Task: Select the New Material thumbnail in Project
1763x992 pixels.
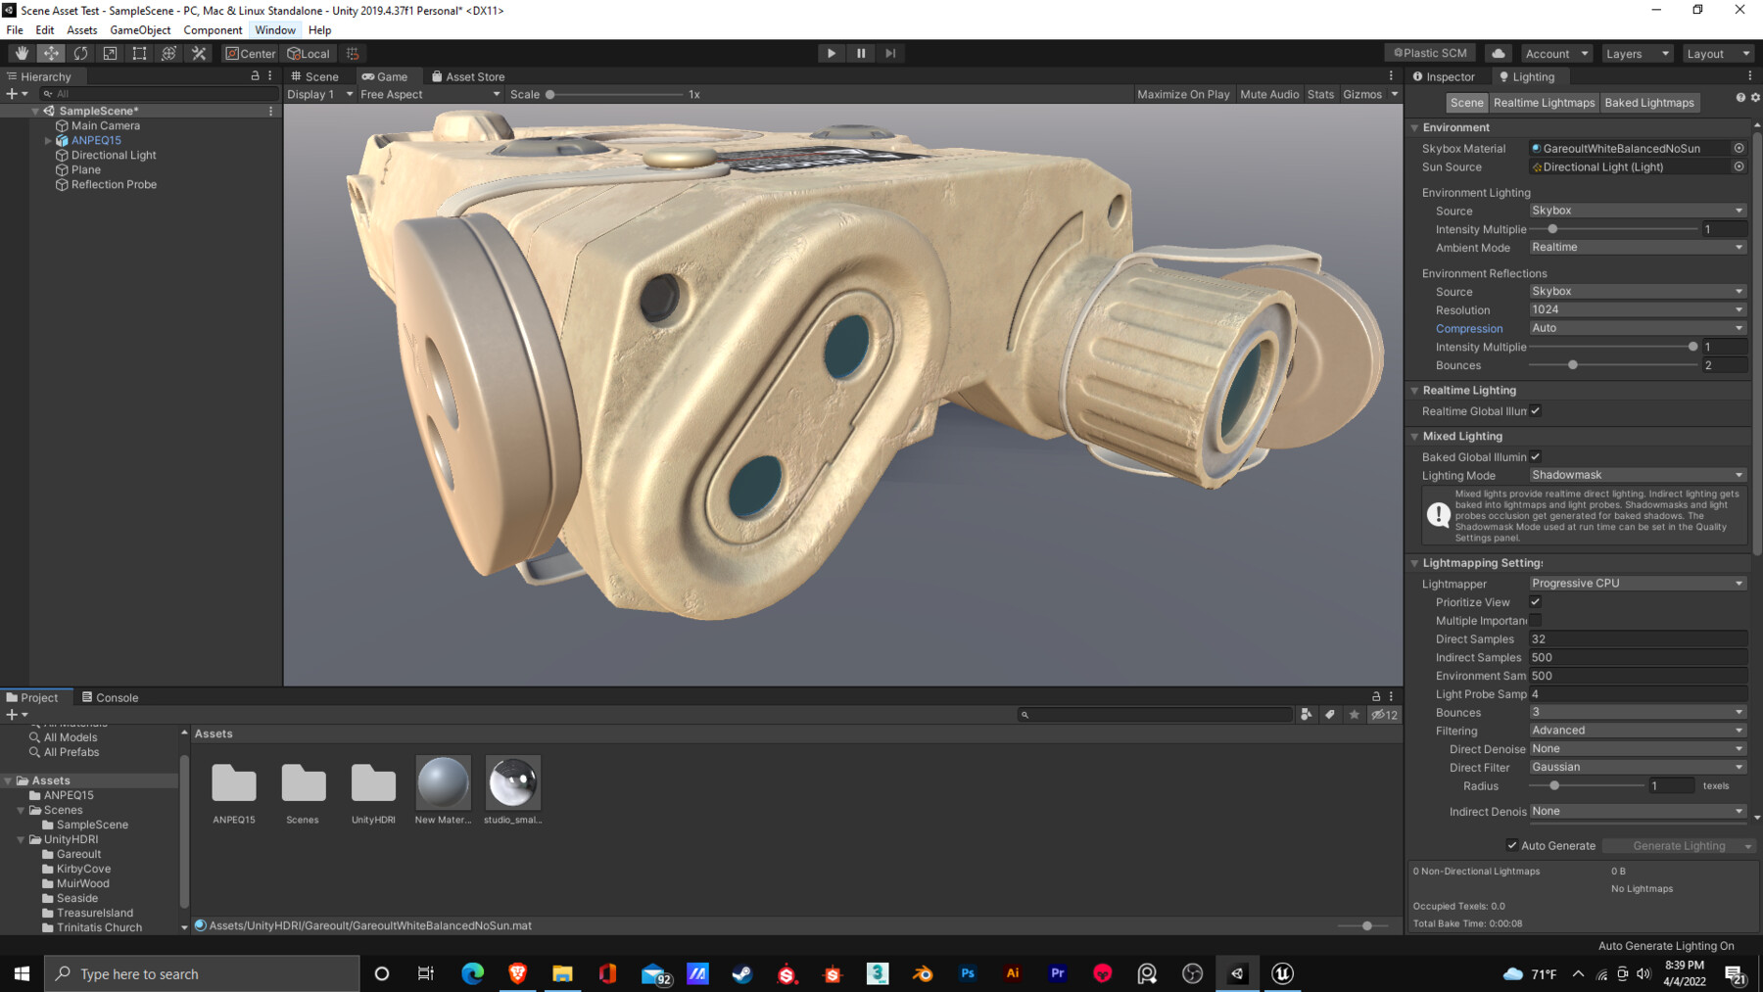Action: [443, 782]
